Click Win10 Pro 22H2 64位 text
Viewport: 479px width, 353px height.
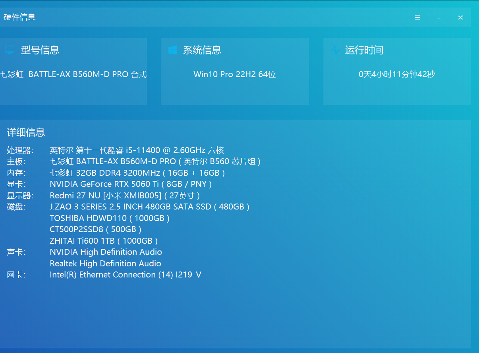click(x=235, y=74)
